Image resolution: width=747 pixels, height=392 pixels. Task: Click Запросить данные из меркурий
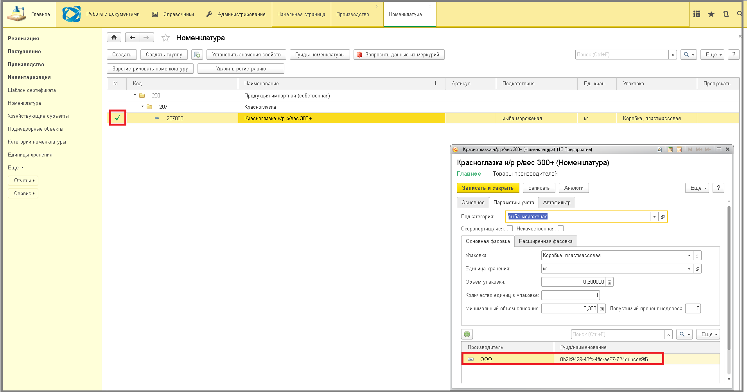click(399, 54)
